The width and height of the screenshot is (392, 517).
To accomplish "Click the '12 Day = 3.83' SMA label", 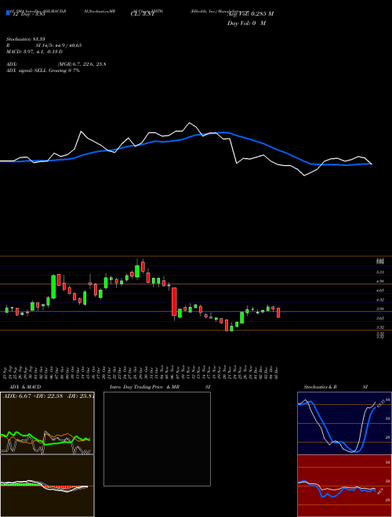I will coord(28,14).
